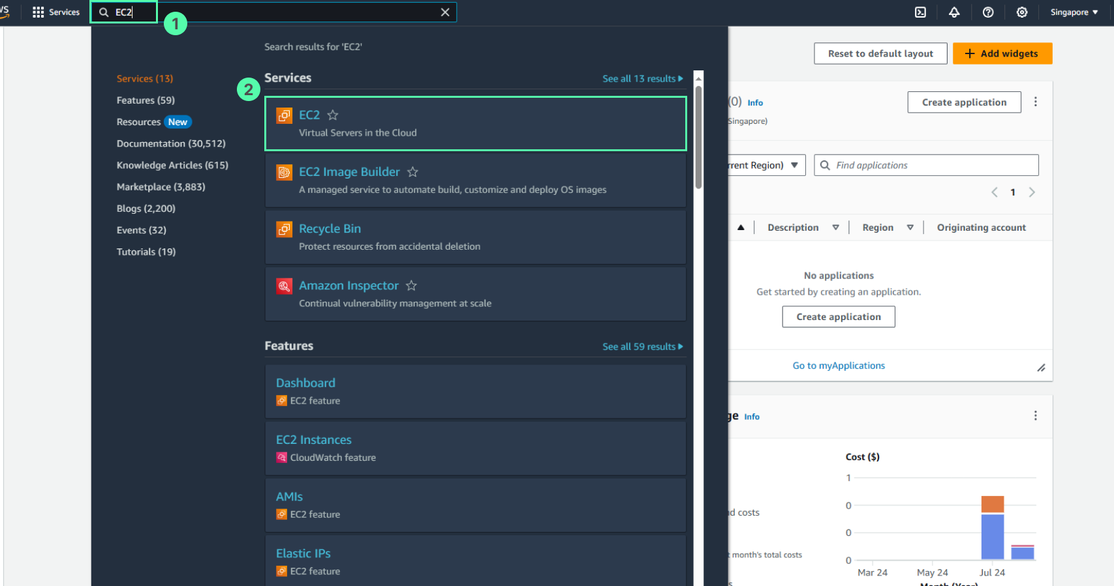Screen dimensions: 1114x586
Task: Focus the Find applications search field
Action: [926, 166]
